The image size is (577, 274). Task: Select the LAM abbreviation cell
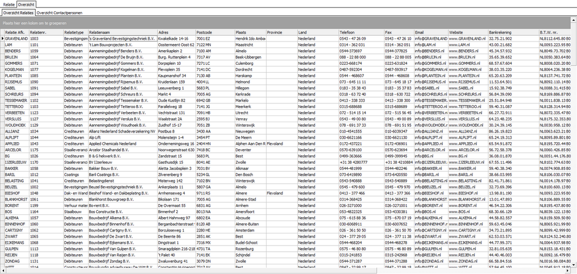(x=16, y=44)
